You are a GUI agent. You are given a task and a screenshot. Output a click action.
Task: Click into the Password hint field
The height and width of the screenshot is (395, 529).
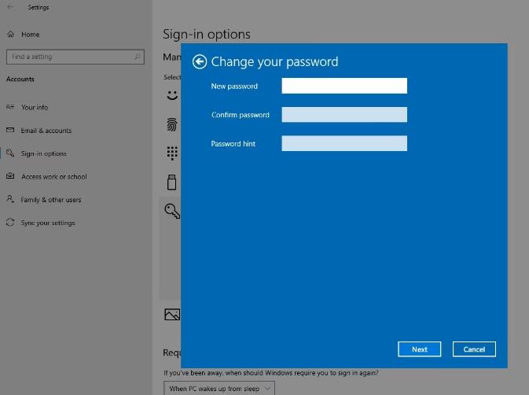click(x=344, y=143)
